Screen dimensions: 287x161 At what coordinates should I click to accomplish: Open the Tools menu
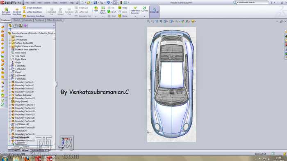click(55, 2)
